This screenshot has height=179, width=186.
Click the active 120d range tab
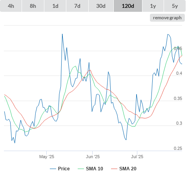128,6
